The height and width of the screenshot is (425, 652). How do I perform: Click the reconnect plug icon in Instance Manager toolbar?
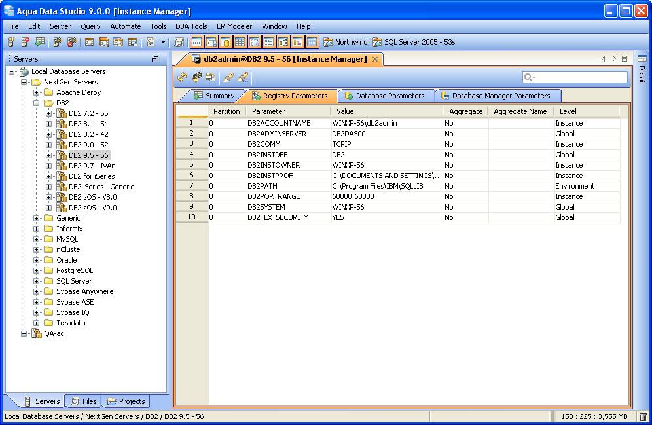pos(196,77)
